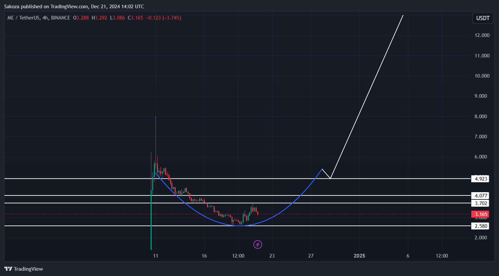
Task: Click the red 3.165 current price label
Action: (481, 214)
